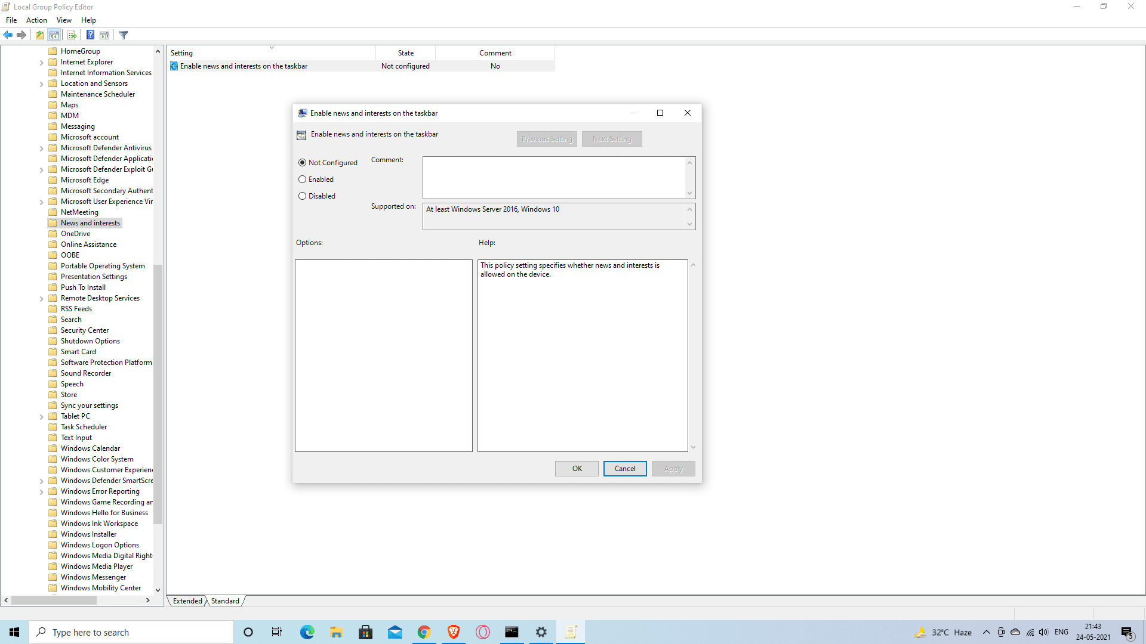Click the Cancel button in the dialog
This screenshot has height=644, width=1146.
[x=624, y=468]
